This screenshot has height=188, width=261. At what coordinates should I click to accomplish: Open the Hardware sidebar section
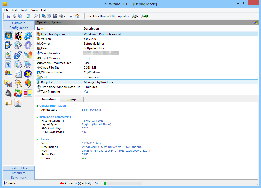click(x=19, y=23)
